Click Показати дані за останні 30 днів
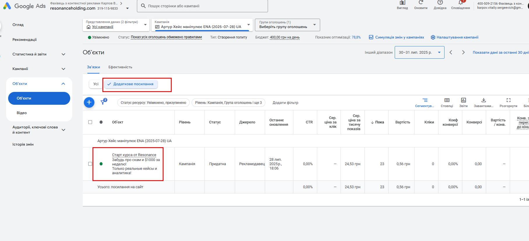The height and width of the screenshot is (241, 529). (501, 53)
